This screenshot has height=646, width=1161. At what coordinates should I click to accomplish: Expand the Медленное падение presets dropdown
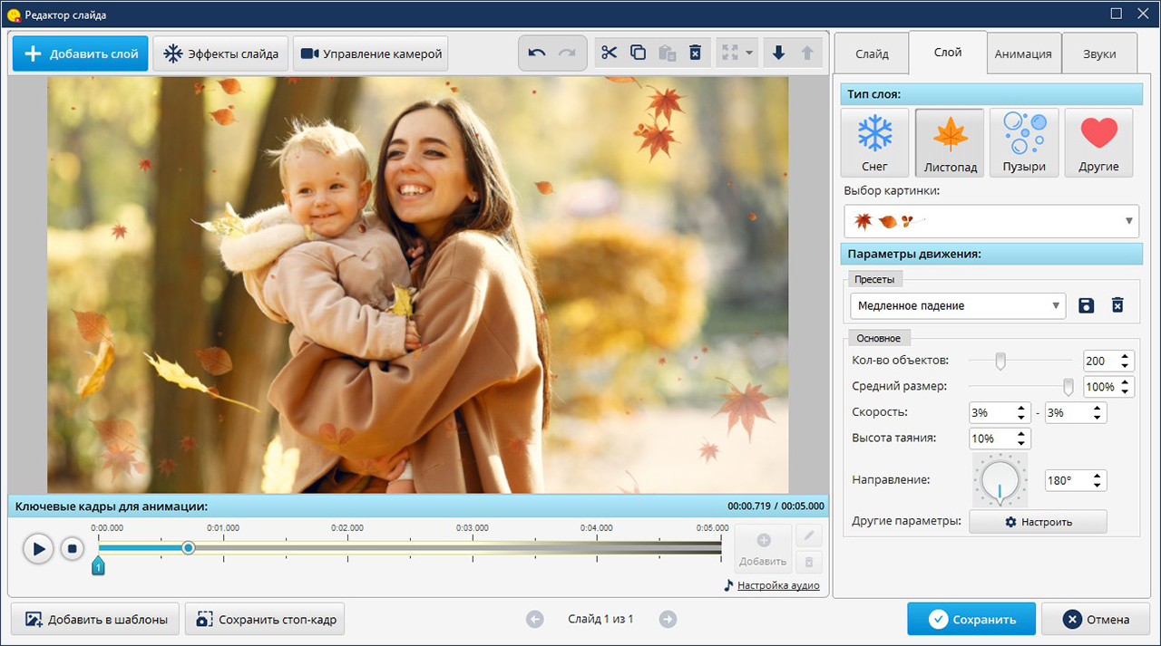pos(958,306)
